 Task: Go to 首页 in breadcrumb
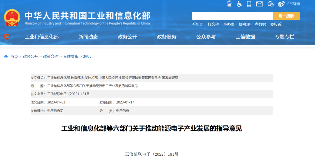(14, 57)
